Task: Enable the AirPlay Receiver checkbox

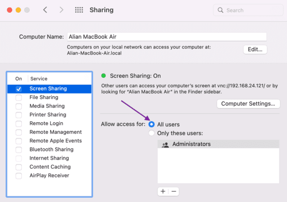Action: tap(19, 176)
